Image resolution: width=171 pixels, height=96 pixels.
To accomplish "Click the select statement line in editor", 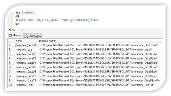I will (57, 20).
